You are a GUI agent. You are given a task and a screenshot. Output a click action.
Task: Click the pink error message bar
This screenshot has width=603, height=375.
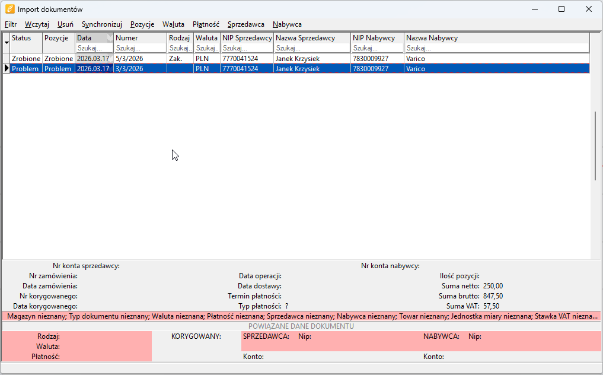[x=301, y=316]
